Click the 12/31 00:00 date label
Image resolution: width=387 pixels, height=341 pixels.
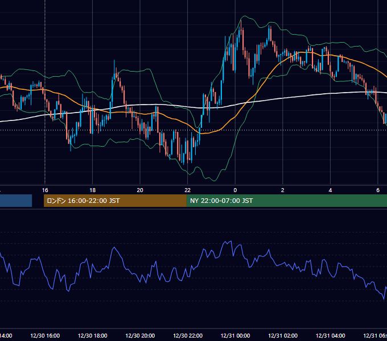(x=235, y=335)
